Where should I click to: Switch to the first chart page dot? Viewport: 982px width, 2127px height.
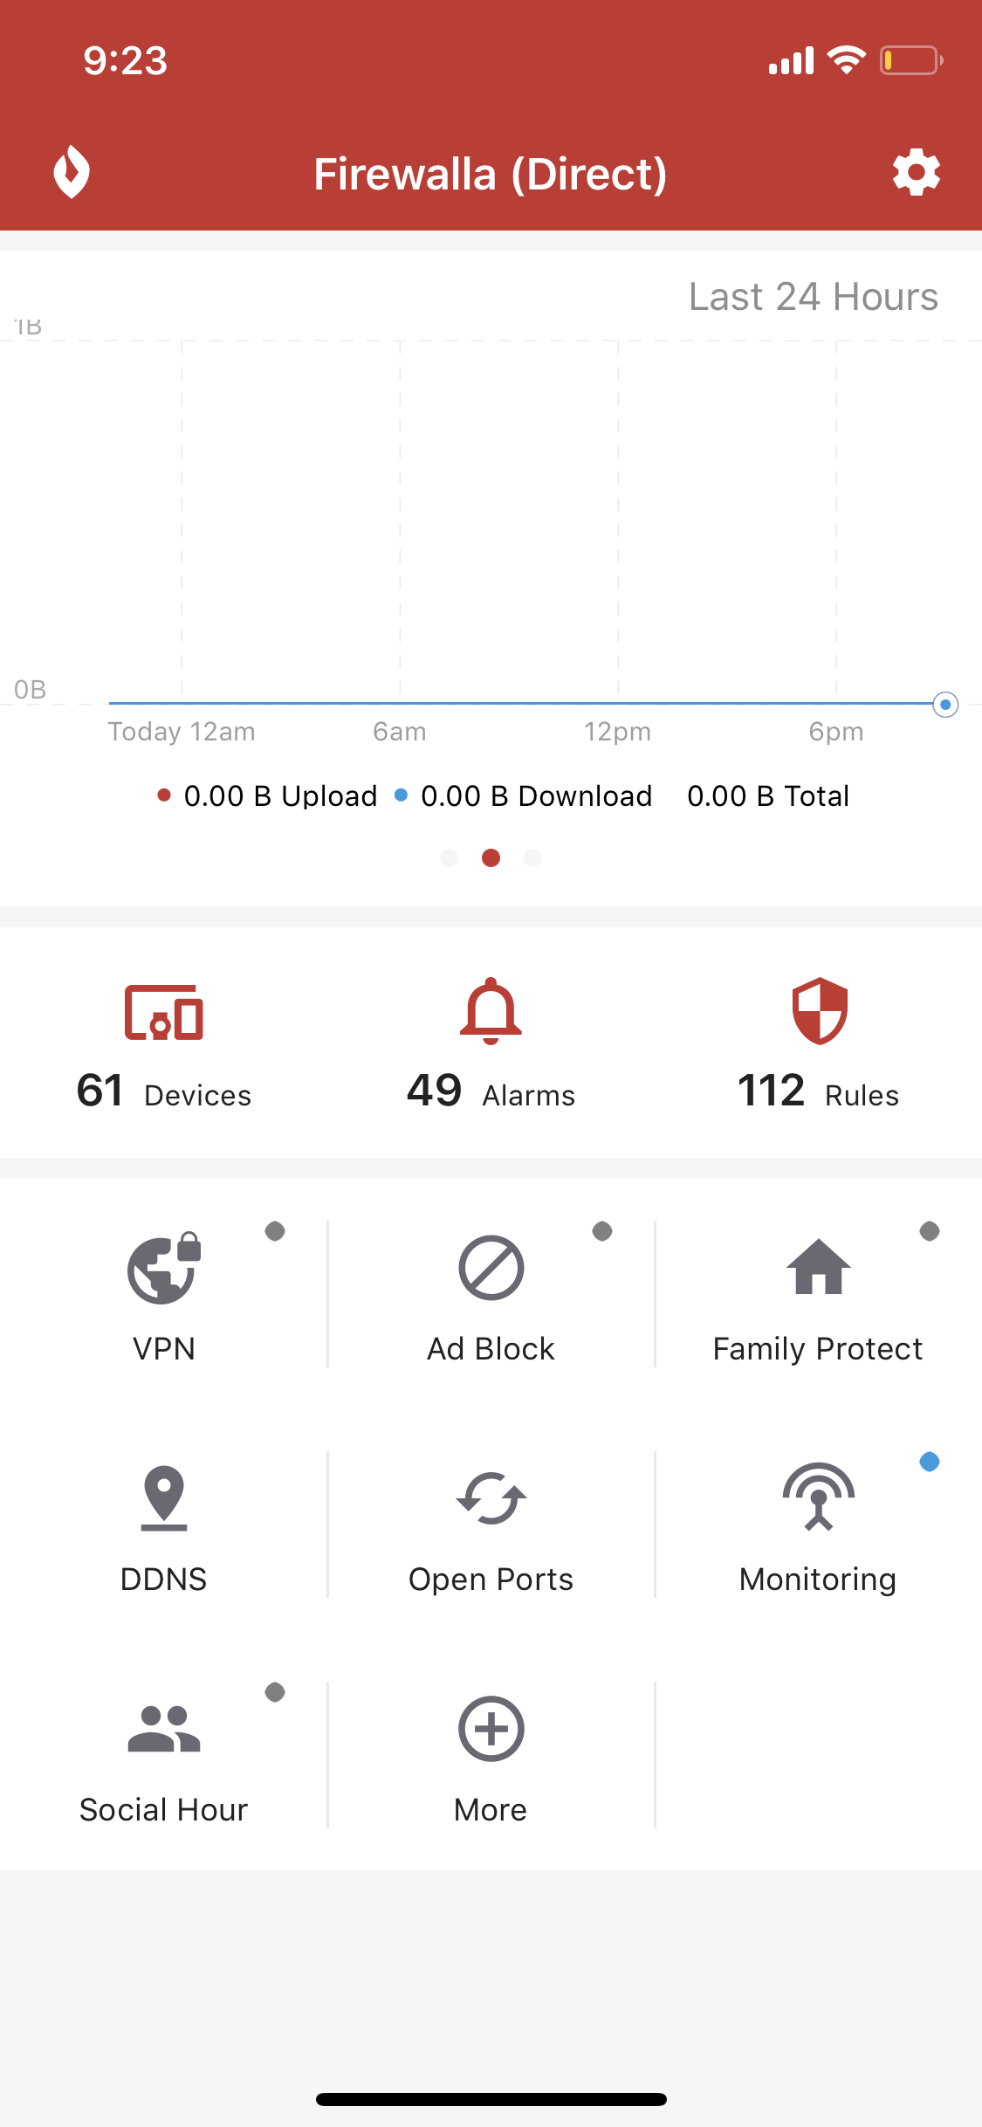click(x=450, y=858)
